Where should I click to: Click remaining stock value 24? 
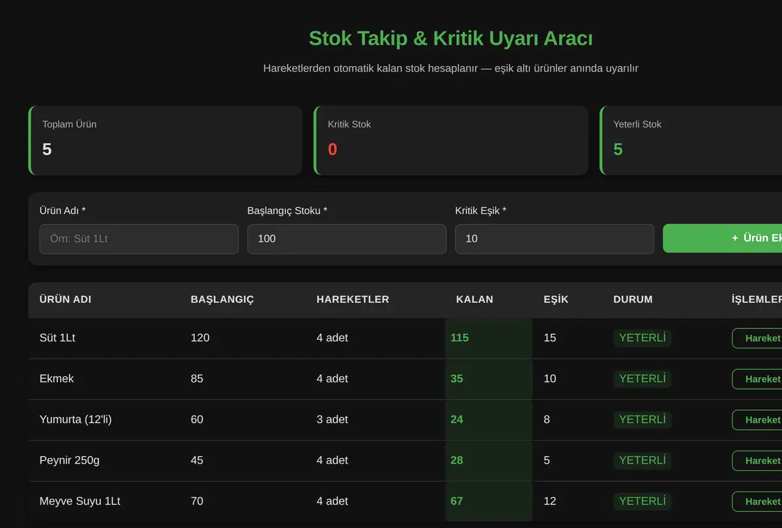tap(457, 420)
